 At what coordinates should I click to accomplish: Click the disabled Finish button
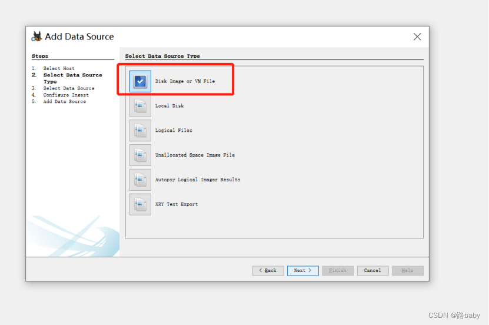(338, 270)
